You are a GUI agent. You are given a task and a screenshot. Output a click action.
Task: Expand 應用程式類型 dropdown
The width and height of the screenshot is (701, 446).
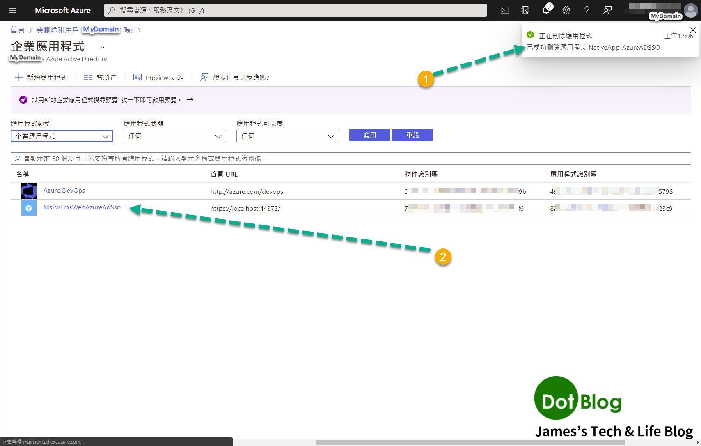62,136
